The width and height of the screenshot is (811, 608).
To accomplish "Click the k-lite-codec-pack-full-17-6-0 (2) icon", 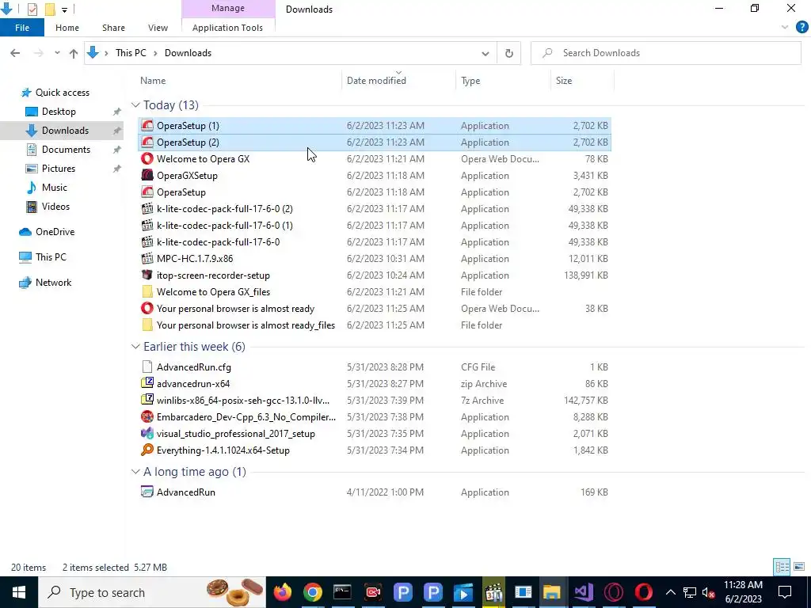I will coord(147,209).
